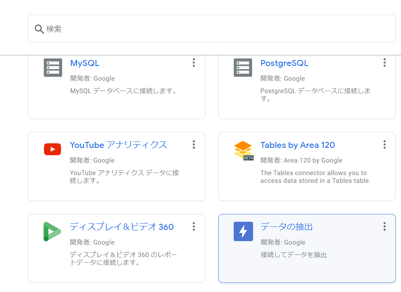Focus the 検索 search field

tap(211, 29)
